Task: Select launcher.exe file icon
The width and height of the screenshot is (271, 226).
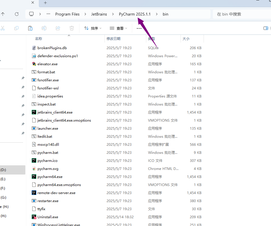Action: (x=34, y=128)
